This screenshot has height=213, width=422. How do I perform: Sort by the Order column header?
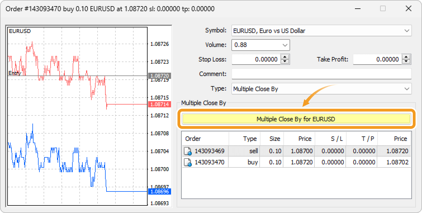tap(205, 139)
